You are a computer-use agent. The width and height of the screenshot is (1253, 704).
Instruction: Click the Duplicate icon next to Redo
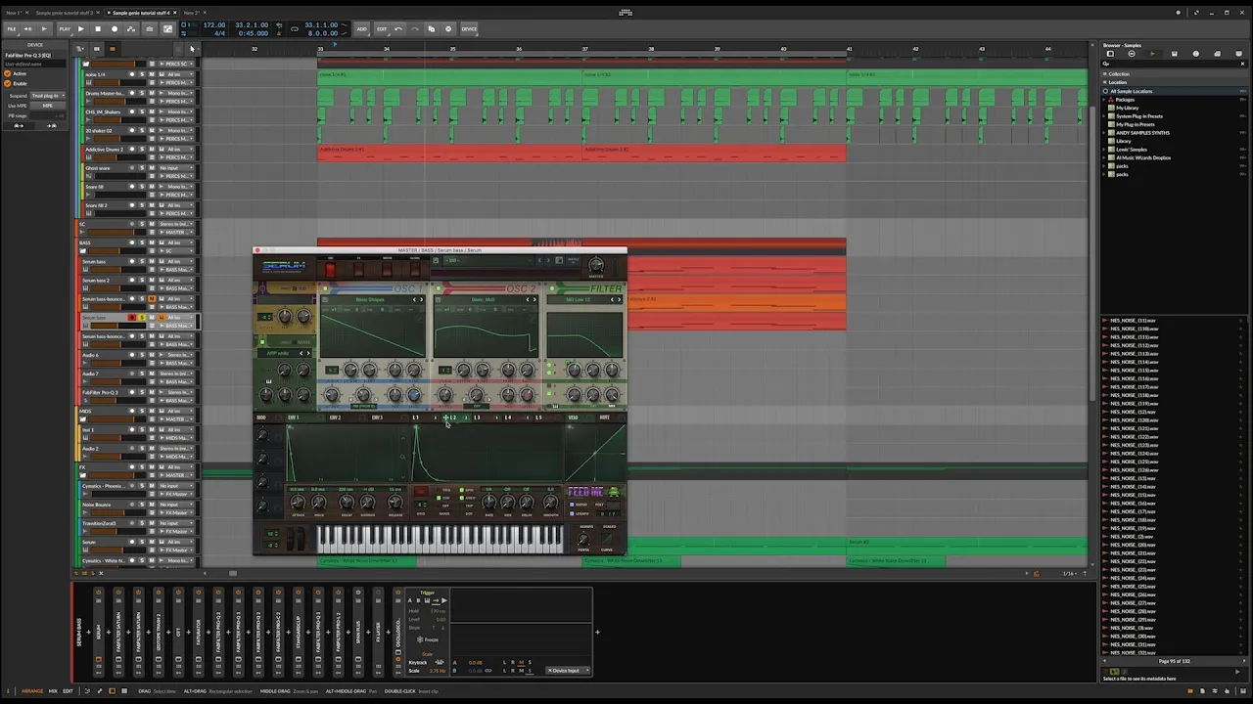[x=432, y=29]
